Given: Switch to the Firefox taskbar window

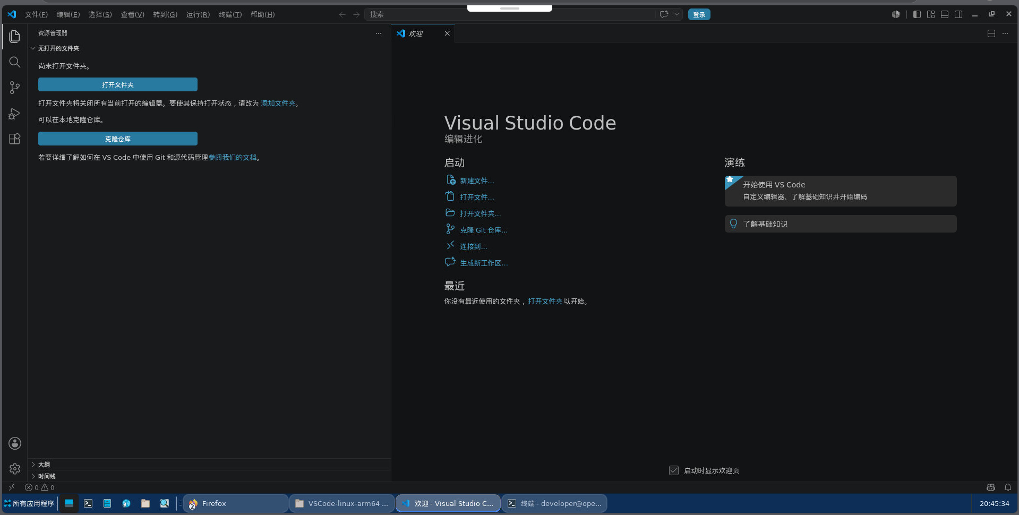Looking at the screenshot, I should pyautogui.click(x=236, y=503).
